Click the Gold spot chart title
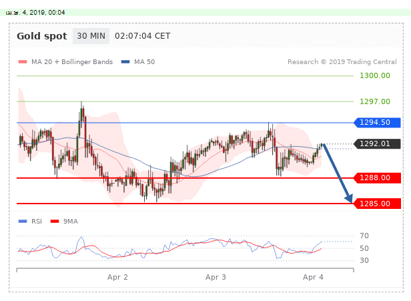The height and width of the screenshot is (301, 411). [42, 36]
